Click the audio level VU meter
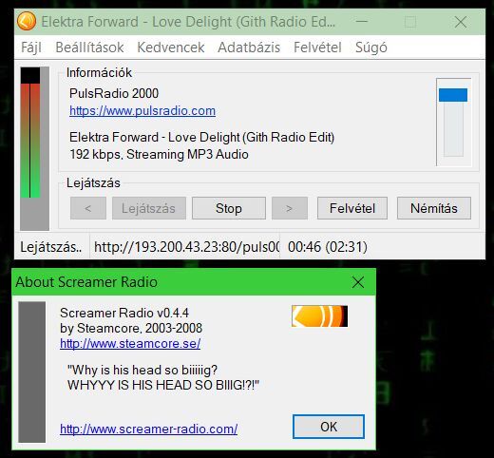The width and height of the screenshot is (494, 458). click(x=34, y=148)
